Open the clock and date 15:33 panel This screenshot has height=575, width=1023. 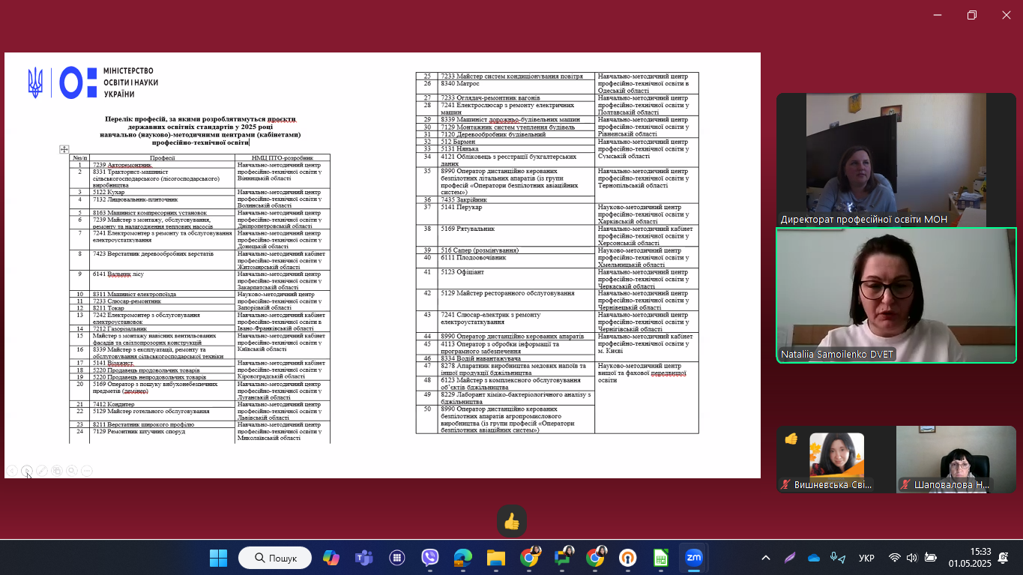pos(970,557)
